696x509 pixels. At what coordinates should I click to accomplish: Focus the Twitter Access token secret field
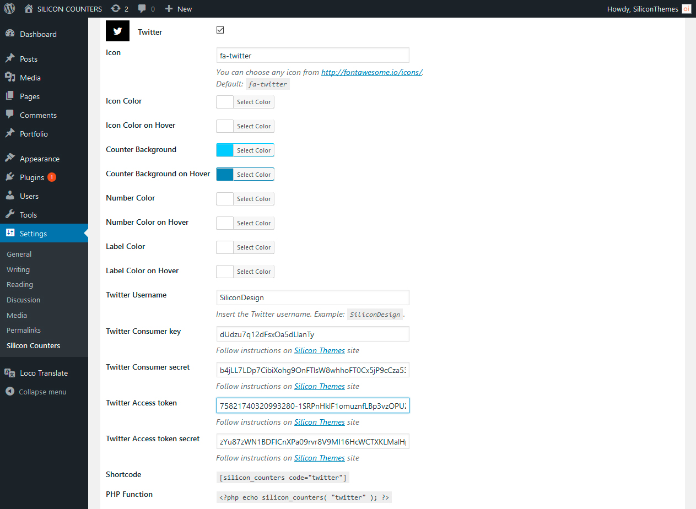(x=312, y=442)
